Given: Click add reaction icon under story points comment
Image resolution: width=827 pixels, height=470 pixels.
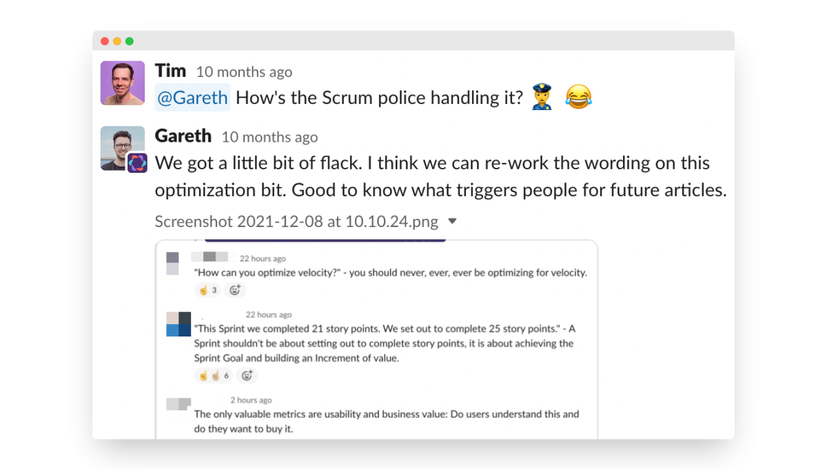Looking at the screenshot, I should tap(246, 376).
